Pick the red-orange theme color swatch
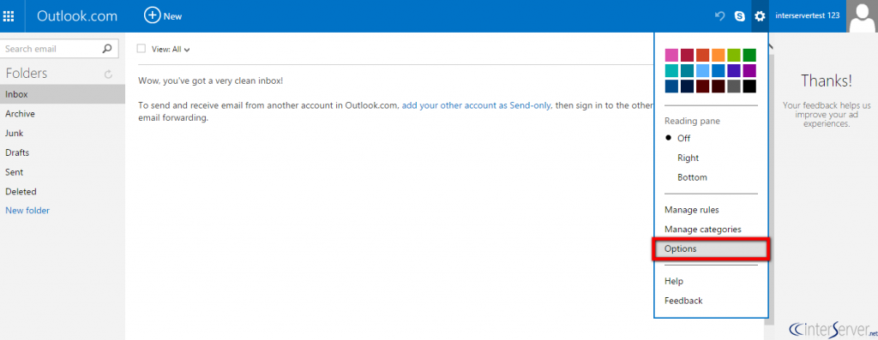Viewport: 878px width, 340px height. tap(703, 55)
